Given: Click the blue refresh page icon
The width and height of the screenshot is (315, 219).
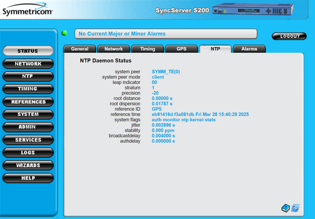Looking at the screenshot, I should [x=295, y=207].
